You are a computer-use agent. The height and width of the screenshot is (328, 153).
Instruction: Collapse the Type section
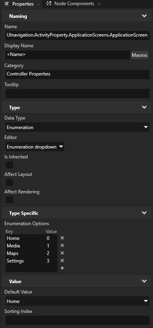click(144, 107)
